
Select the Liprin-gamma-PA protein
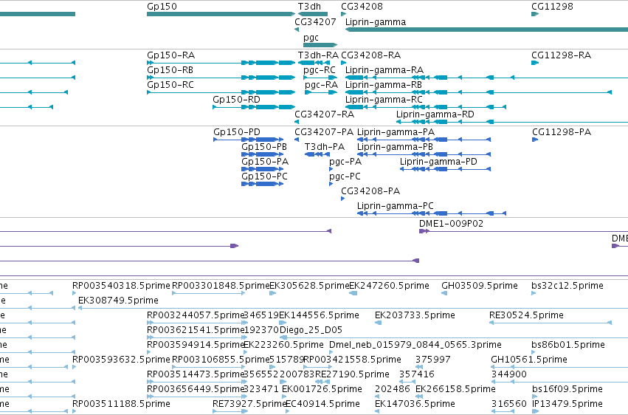click(424, 140)
